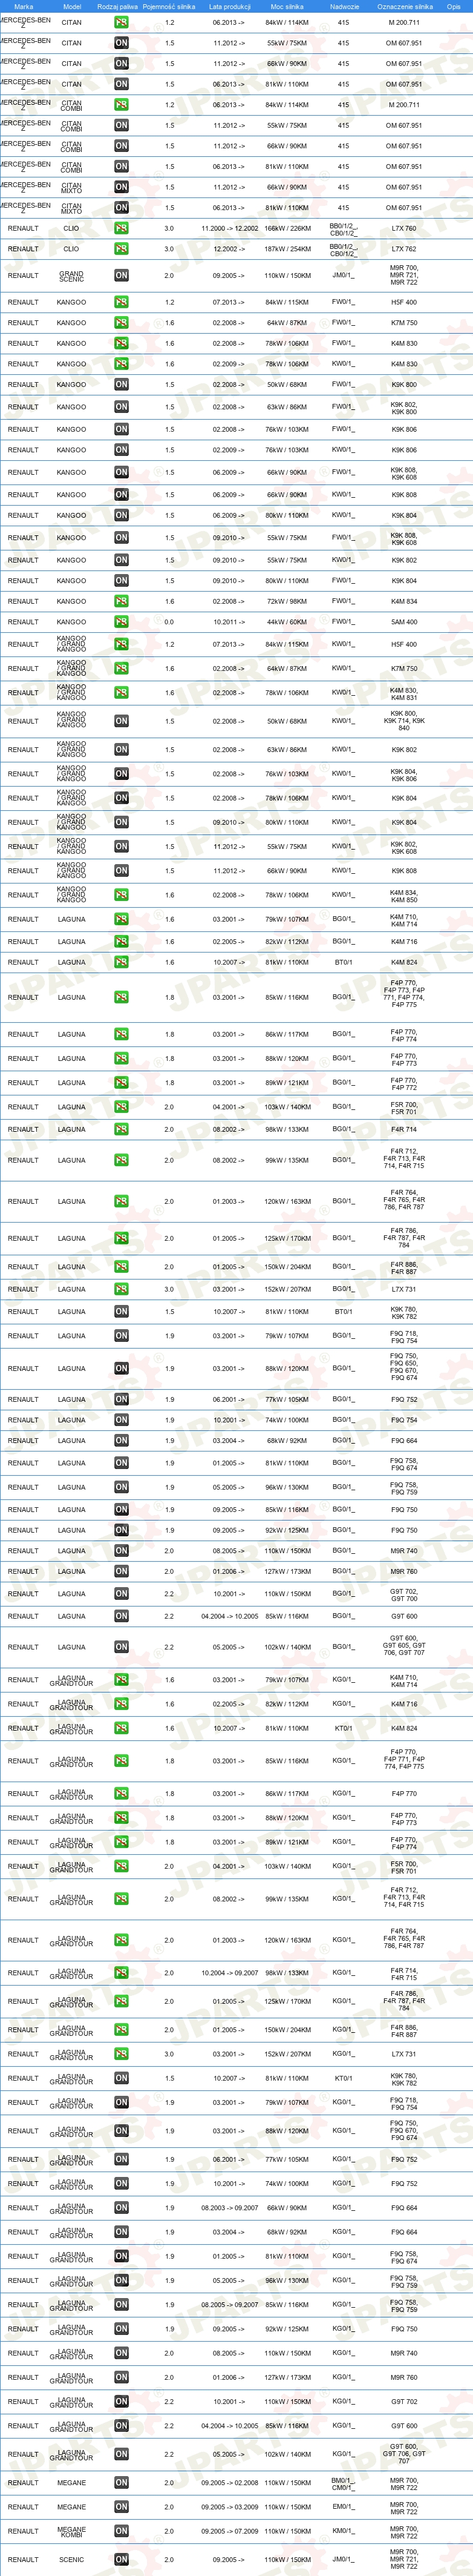Click the Pojemność silnika column header
The height and width of the screenshot is (2576, 473).
point(169,6)
